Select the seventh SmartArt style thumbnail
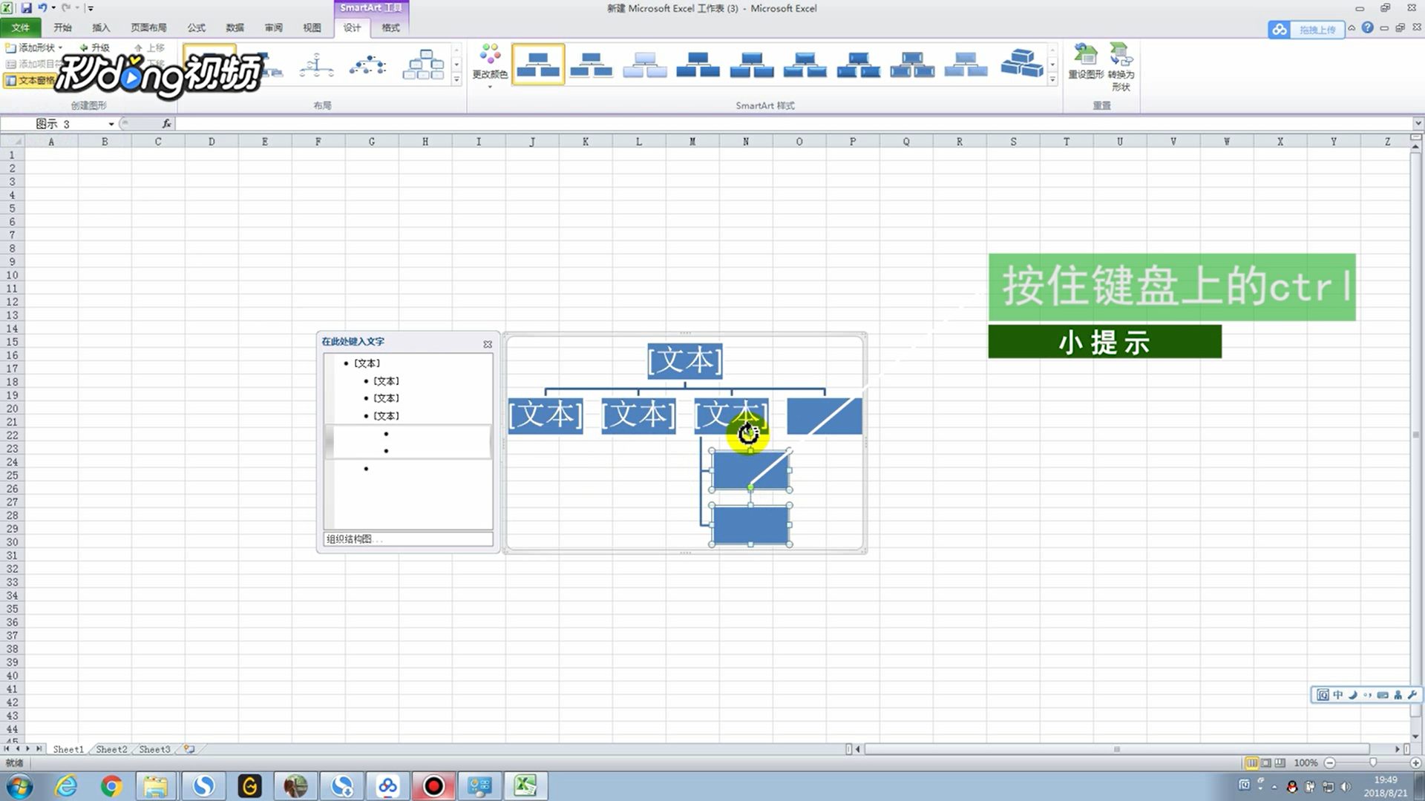The width and height of the screenshot is (1425, 801). 859,65
